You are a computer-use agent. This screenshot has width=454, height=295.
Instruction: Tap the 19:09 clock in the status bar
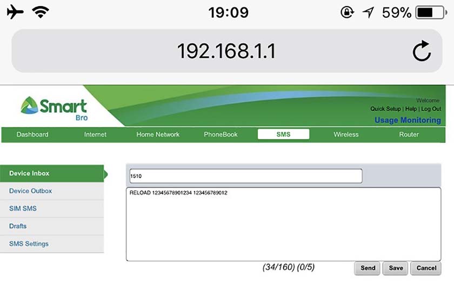pos(228,12)
